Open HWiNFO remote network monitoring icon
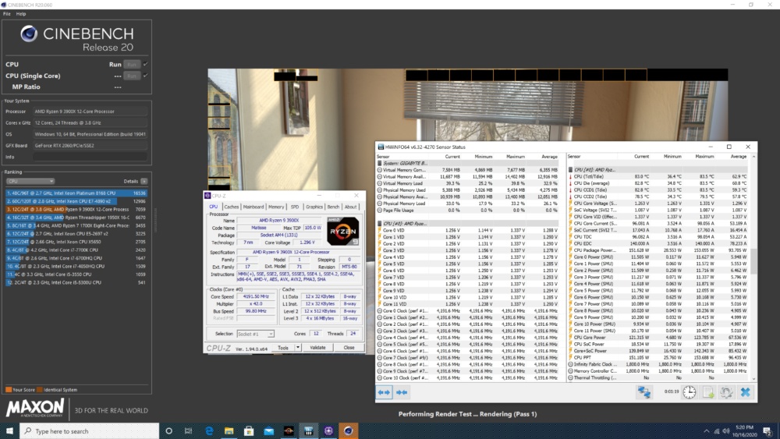The height and width of the screenshot is (439, 780). (644, 391)
